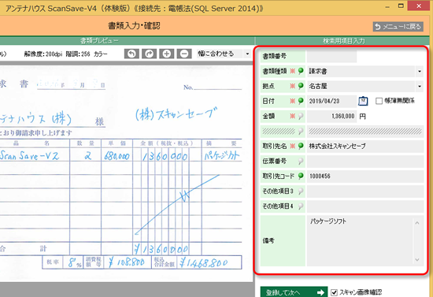Screen dimensions: 433x297
Task: Click green indicator beside 取引先コード
Action: pos(301,176)
